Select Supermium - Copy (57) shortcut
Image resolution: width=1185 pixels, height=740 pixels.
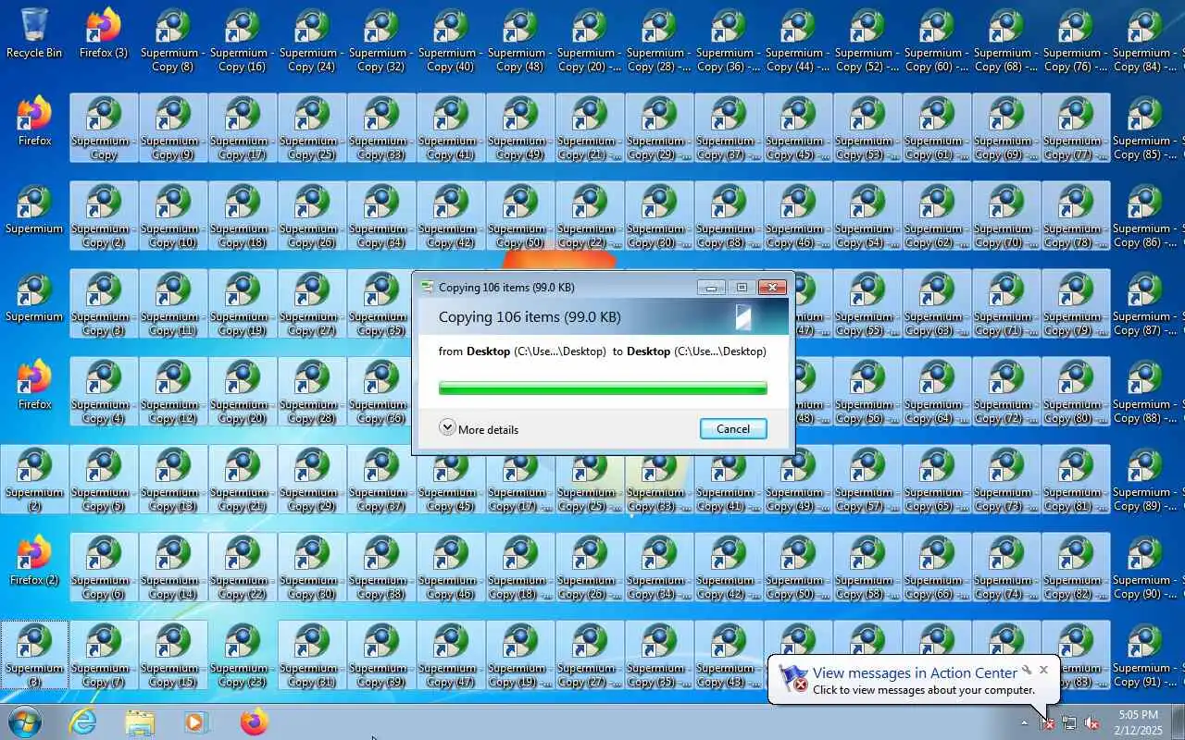[x=867, y=479]
